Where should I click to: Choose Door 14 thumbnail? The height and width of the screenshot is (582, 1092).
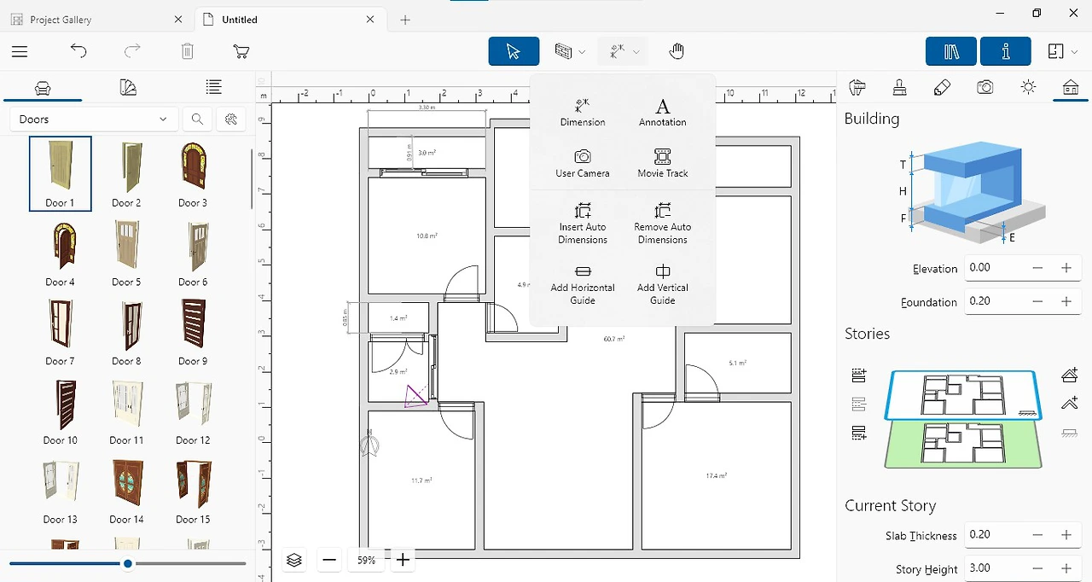point(126,490)
